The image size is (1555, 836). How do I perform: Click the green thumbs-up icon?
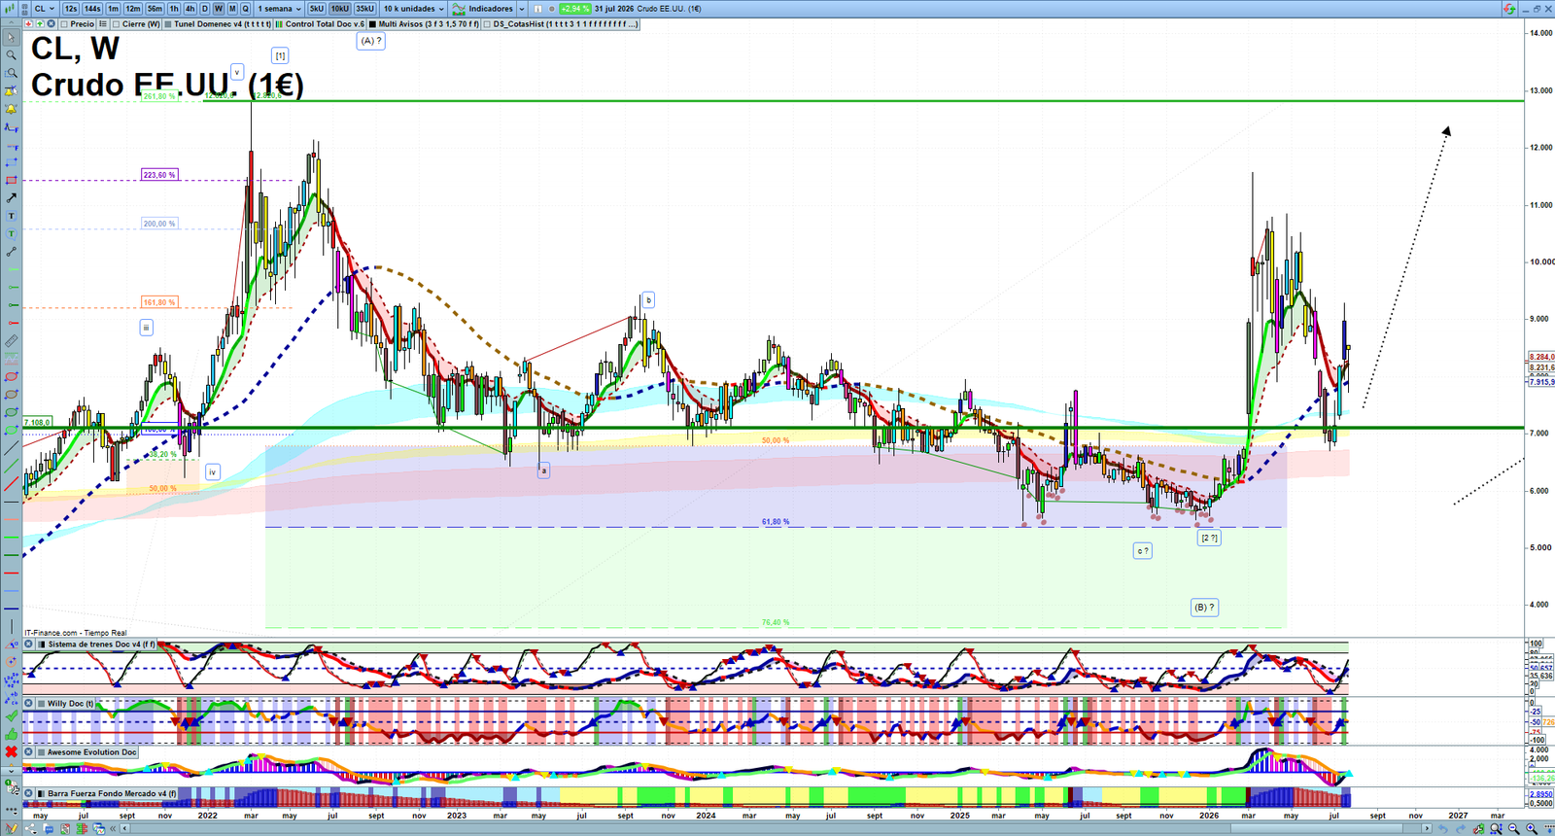[x=12, y=734]
